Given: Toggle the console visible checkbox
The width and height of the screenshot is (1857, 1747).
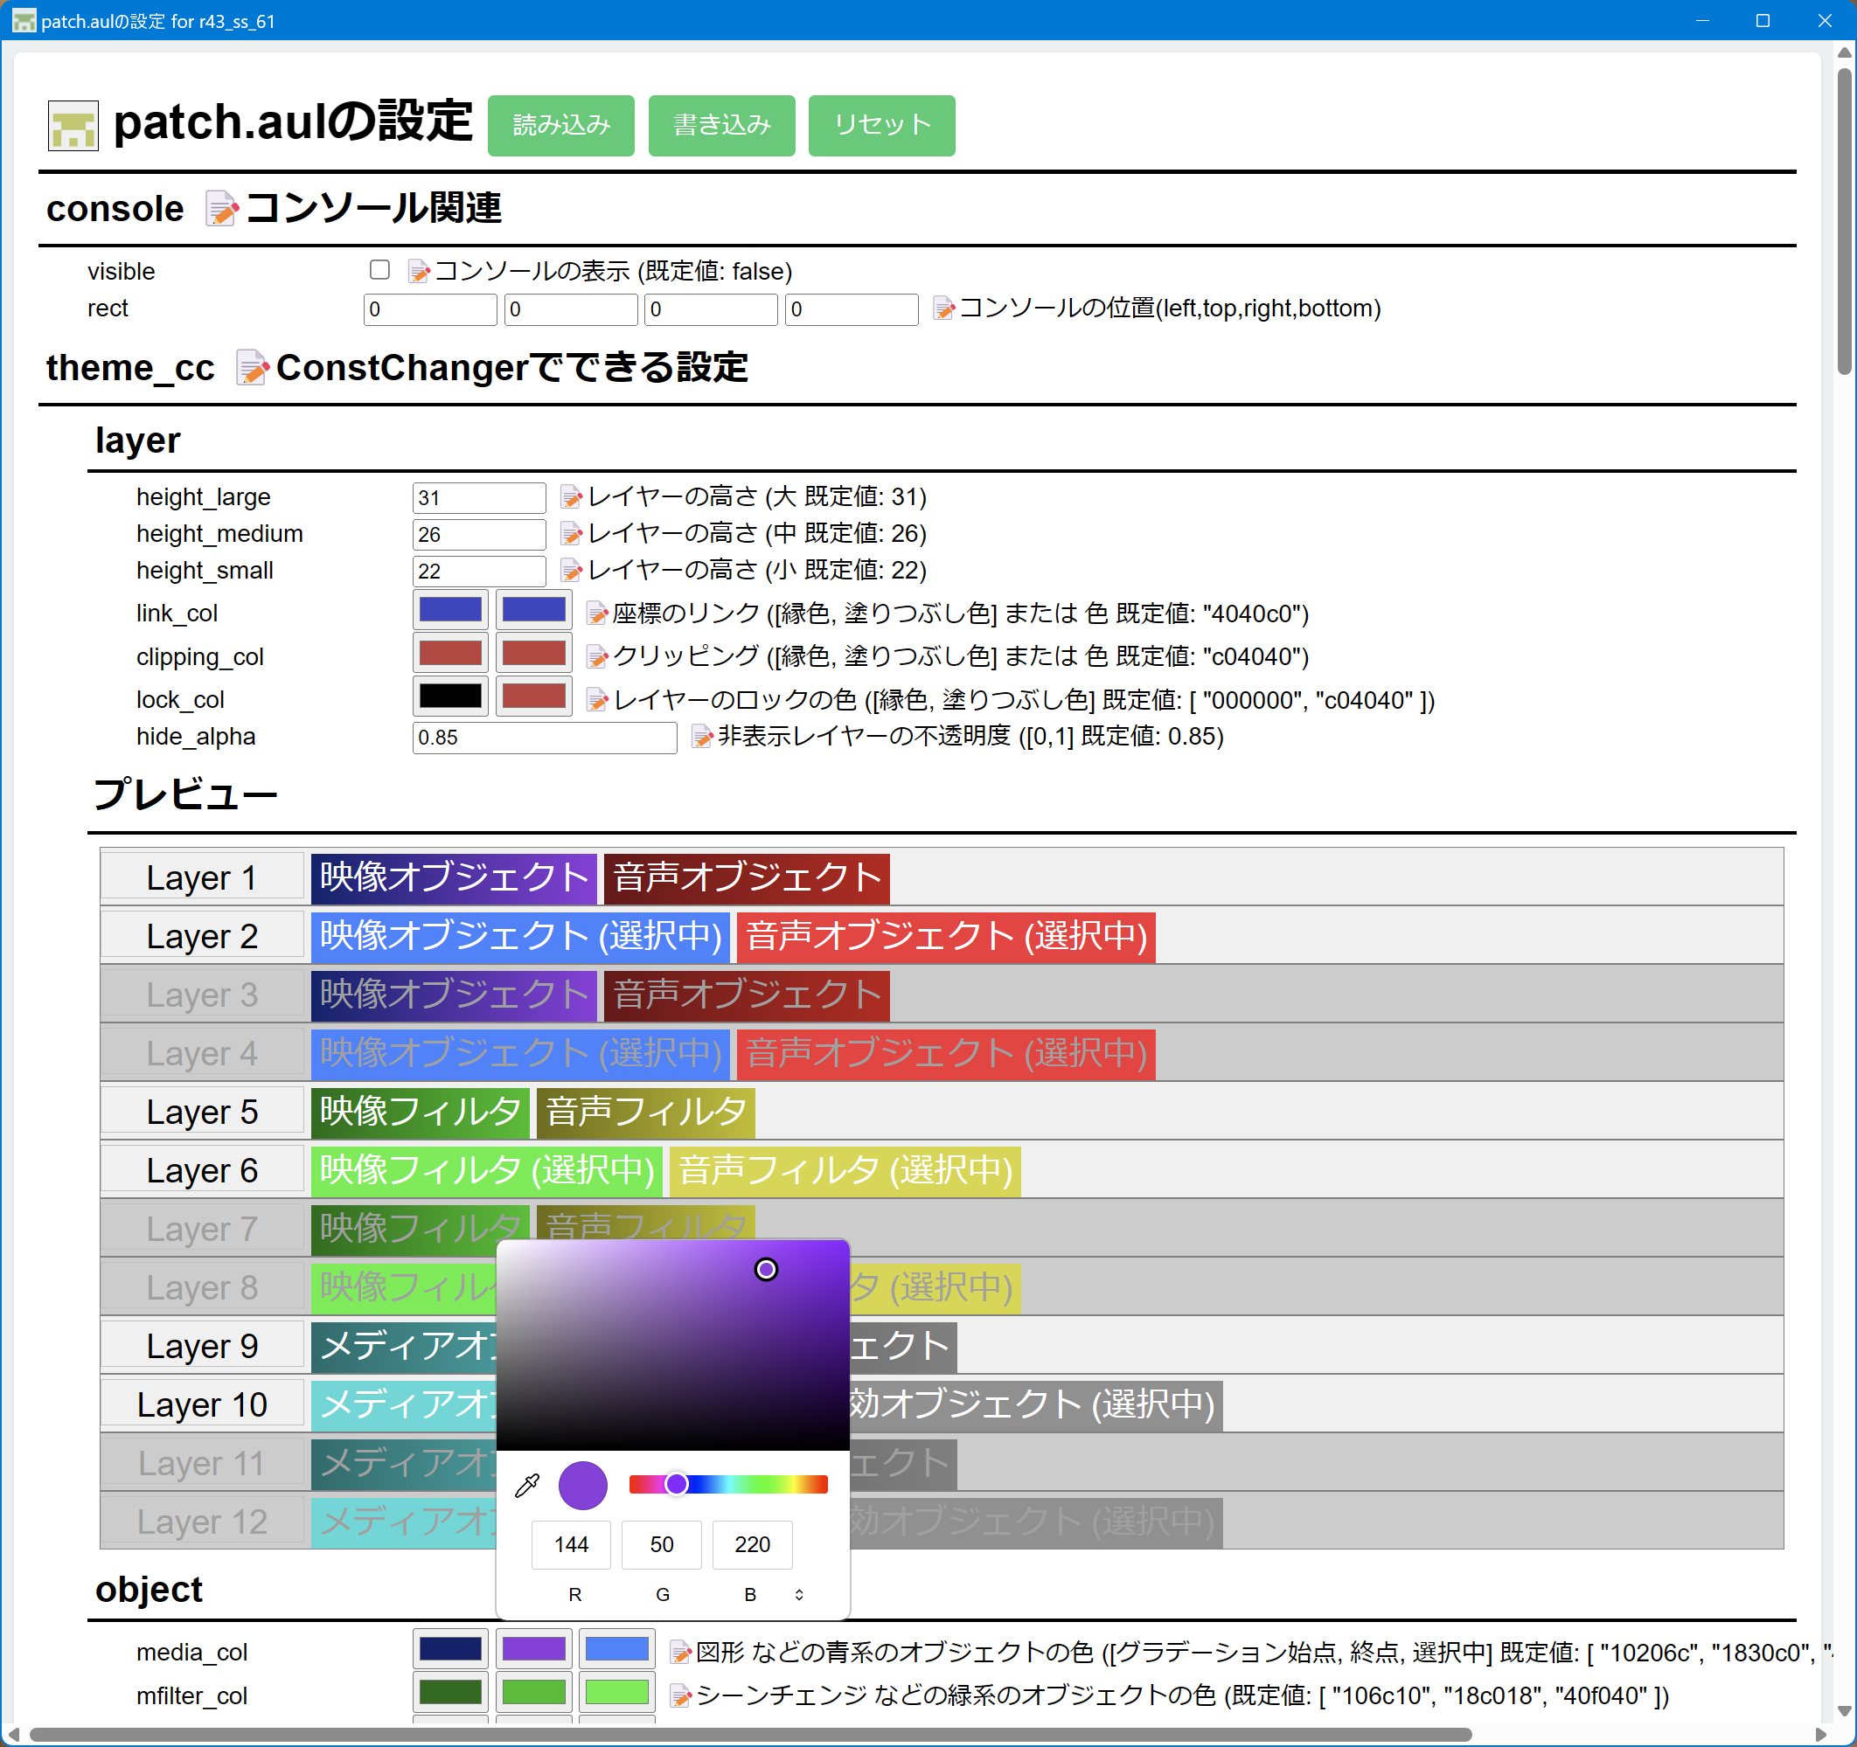Looking at the screenshot, I should 379,270.
